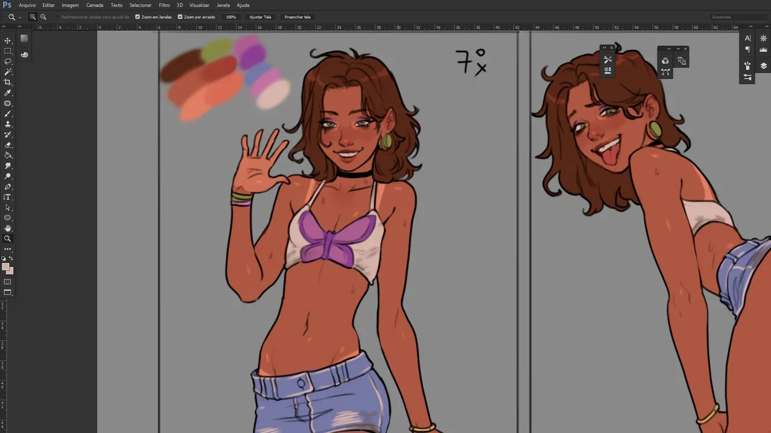This screenshot has height=433, width=771.
Task: Select the Move tool
Action: tap(8, 41)
